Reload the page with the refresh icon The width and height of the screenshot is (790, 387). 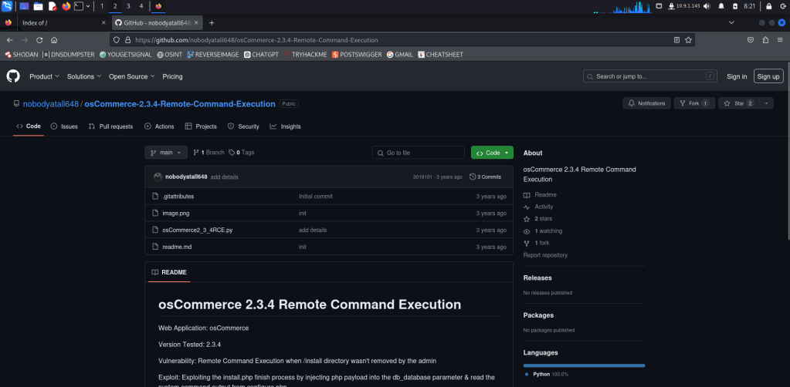point(39,39)
